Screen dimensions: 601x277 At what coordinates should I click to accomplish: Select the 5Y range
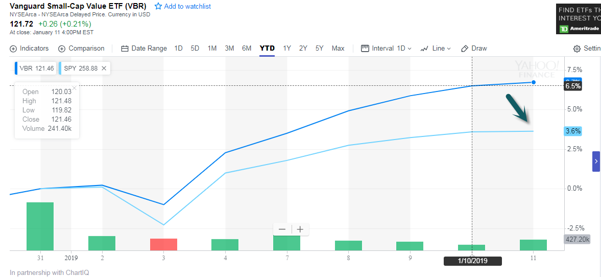[x=320, y=49]
